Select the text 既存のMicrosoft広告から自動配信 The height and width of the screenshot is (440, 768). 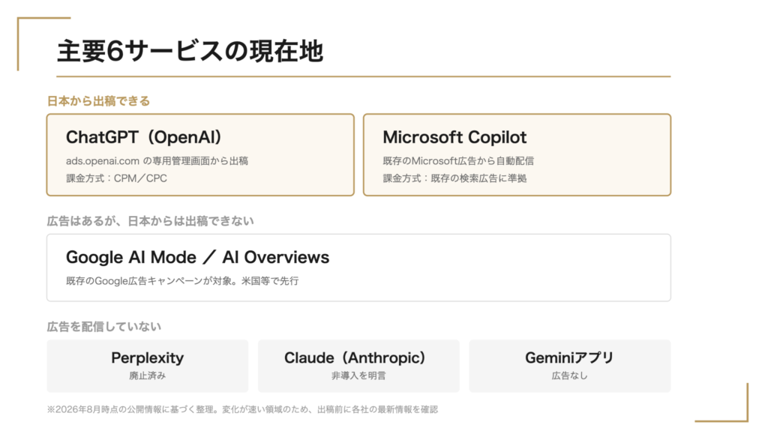[x=458, y=161]
